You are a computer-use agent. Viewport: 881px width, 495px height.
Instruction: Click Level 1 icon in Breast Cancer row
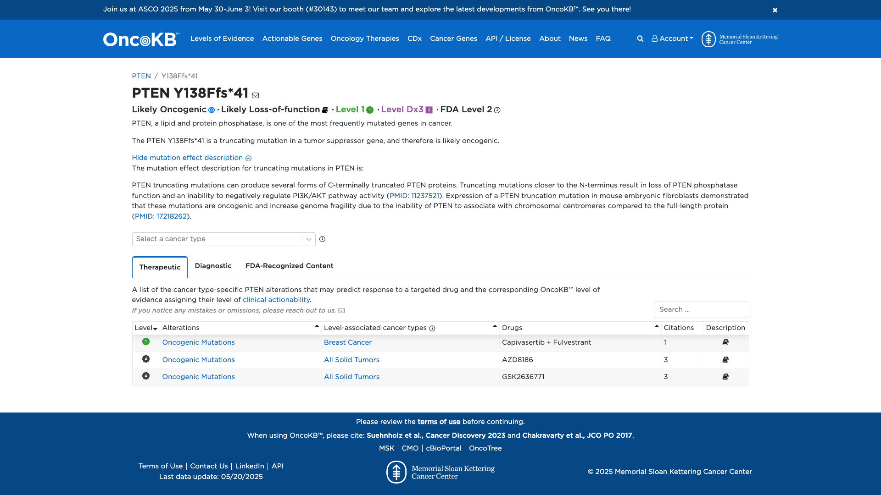click(146, 342)
